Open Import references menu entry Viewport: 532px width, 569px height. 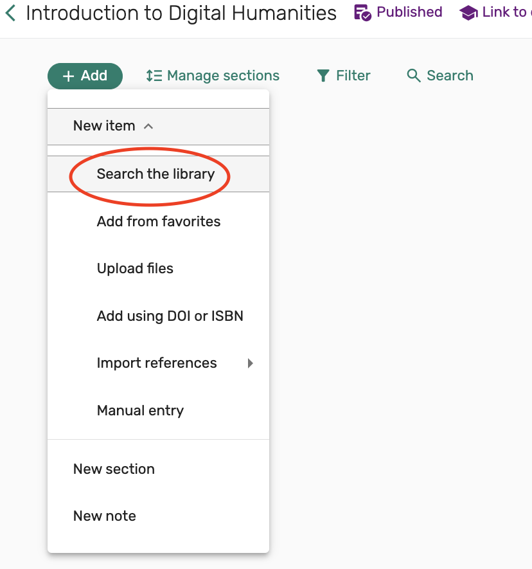click(x=157, y=363)
